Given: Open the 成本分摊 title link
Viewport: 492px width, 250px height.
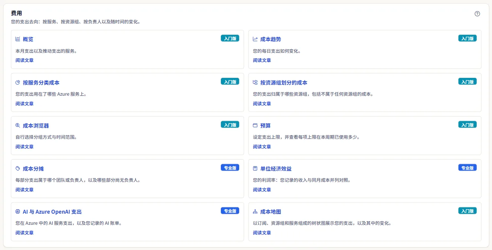Looking at the screenshot, I should point(33,169).
